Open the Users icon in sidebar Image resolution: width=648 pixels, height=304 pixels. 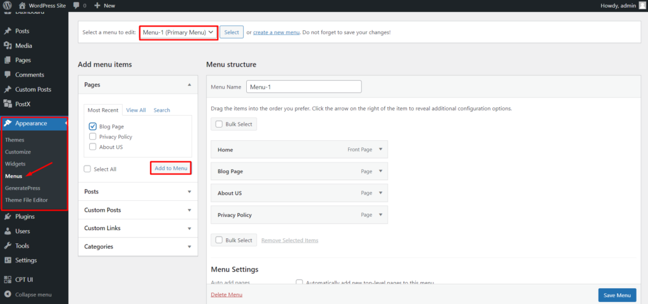(8, 231)
